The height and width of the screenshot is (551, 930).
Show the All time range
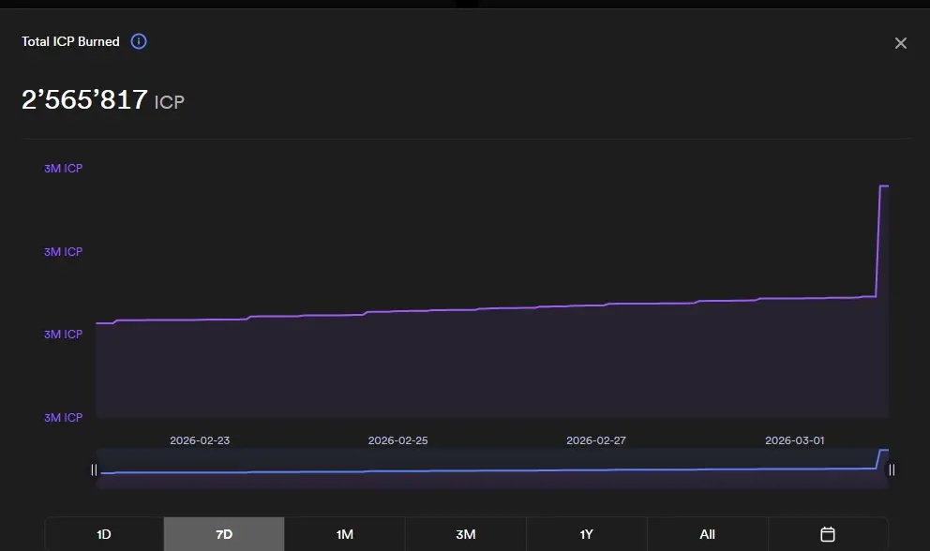[707, 534]
